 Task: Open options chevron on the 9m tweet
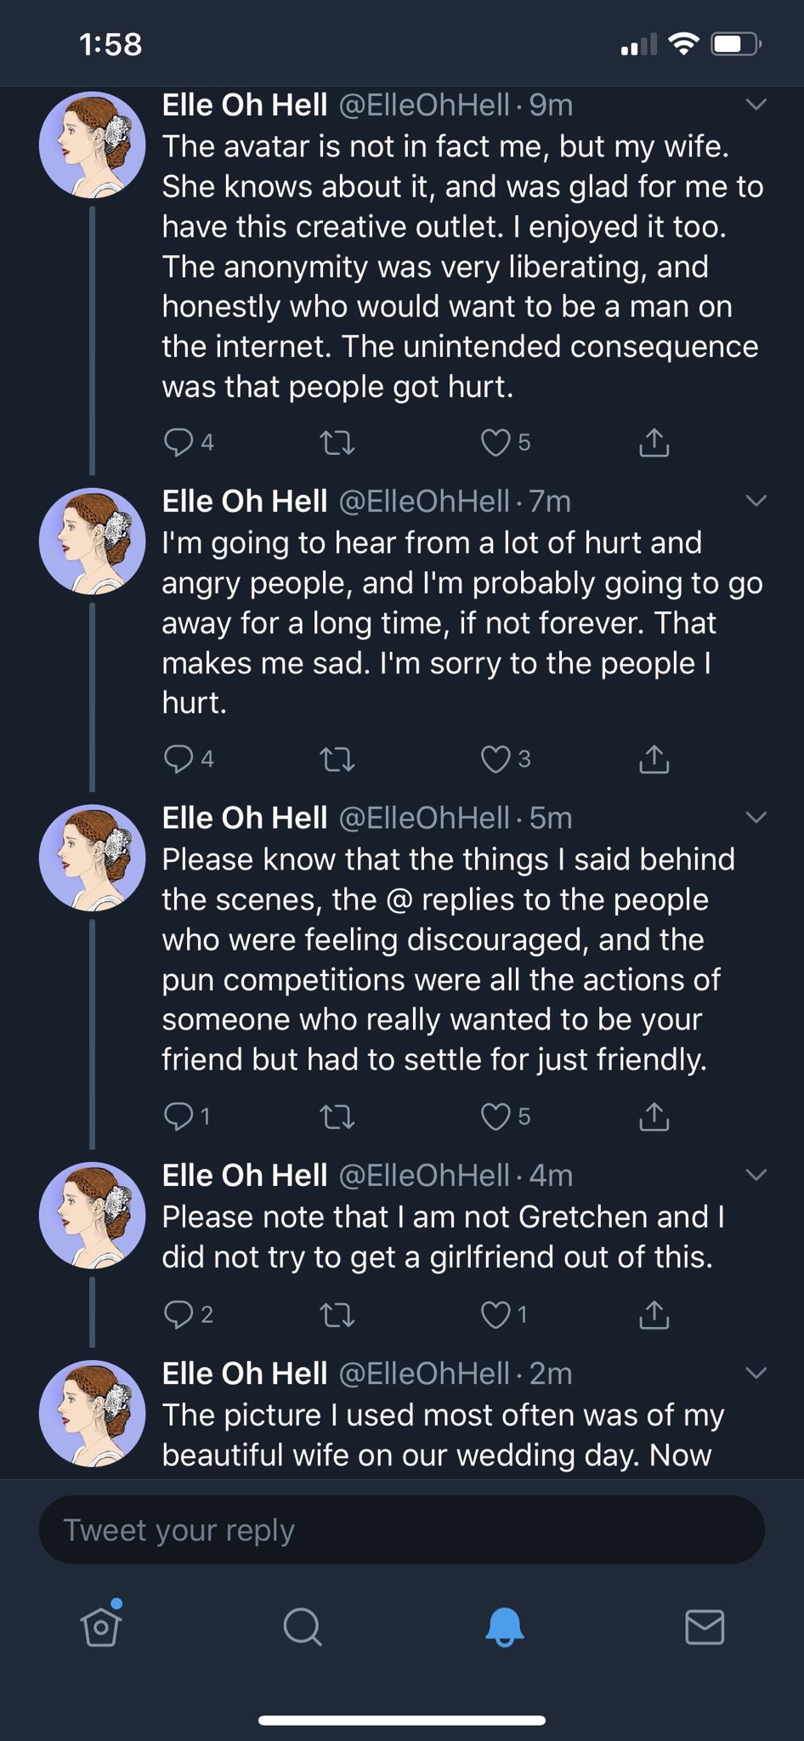(x=756, y=105)
